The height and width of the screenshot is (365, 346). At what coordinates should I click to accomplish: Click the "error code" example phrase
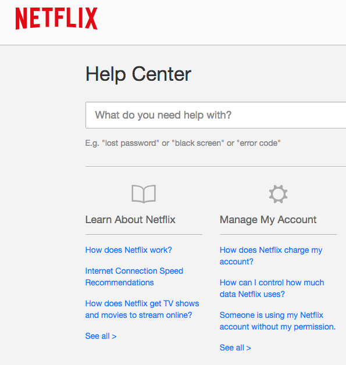click(x=259, y=143)
